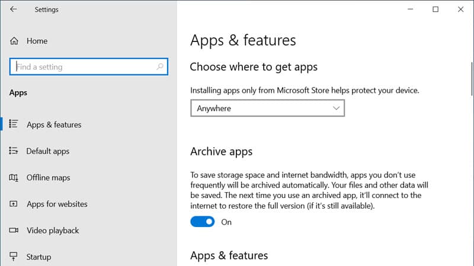
Task: Click the Home house icon
Action: pos(14,41)
